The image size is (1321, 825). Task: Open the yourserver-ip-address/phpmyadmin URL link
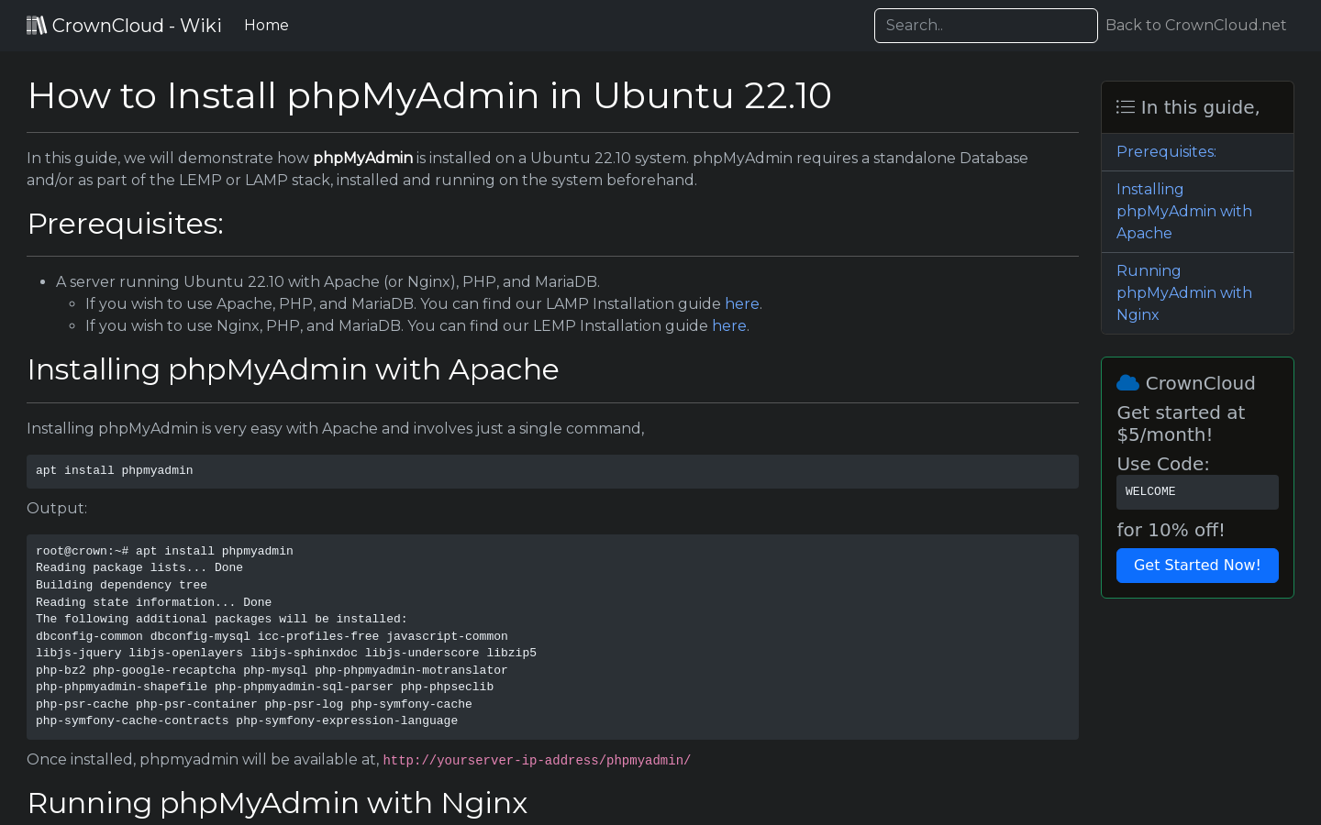click(x=537, y=760)
